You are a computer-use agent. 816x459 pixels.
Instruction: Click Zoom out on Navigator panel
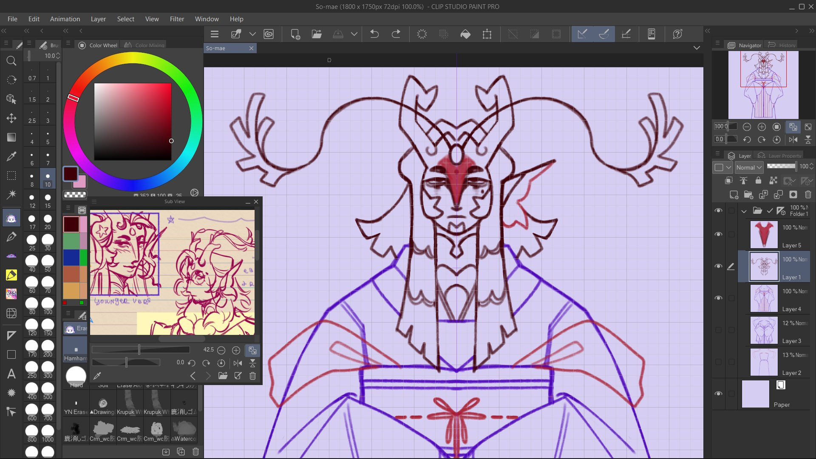pos(747,127)
